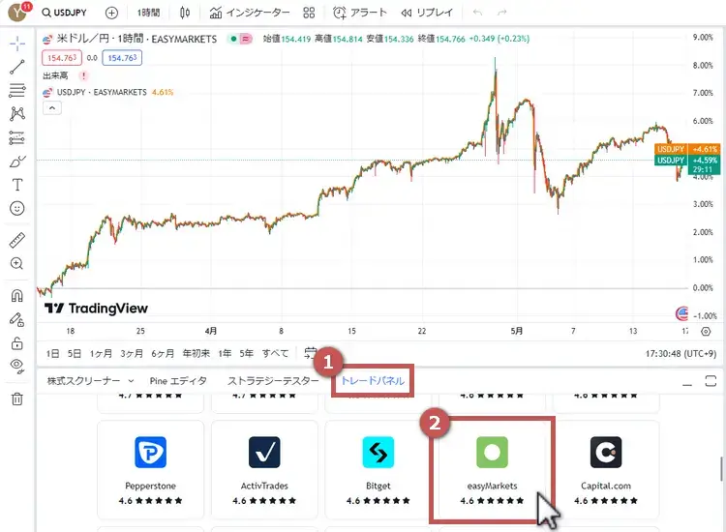Screen dimensions: 726x532
Task: Open the chart axis settings gear icon
Action: (706, 331)
